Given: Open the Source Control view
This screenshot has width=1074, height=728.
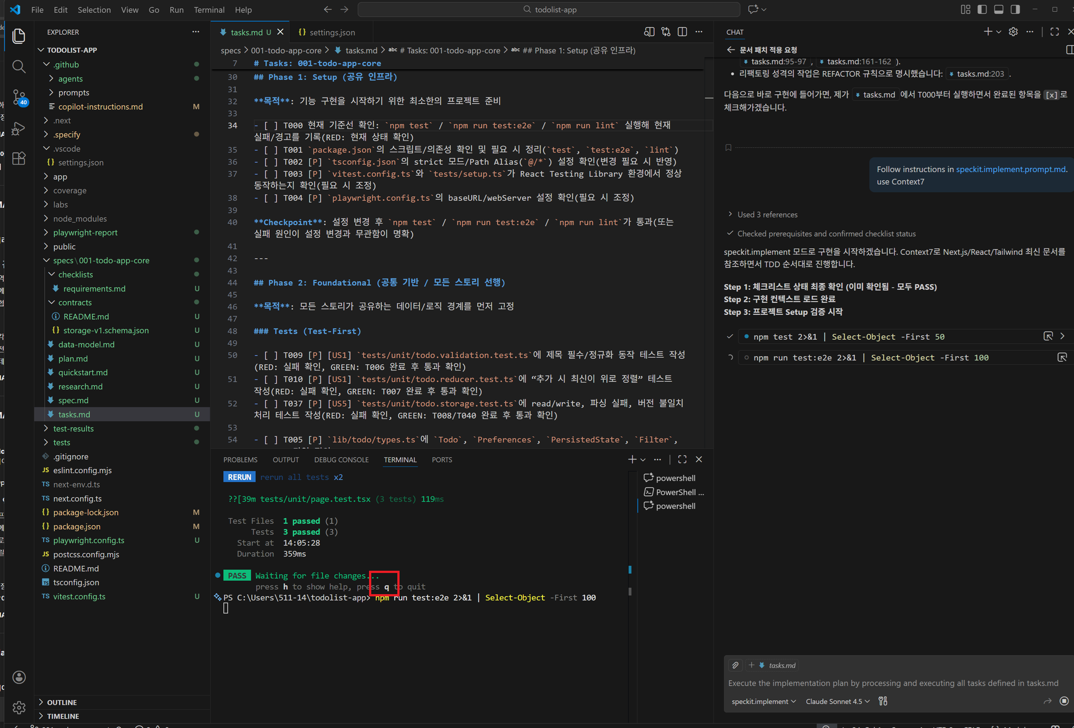Looking at the screenshot, I should coord(19,97).
